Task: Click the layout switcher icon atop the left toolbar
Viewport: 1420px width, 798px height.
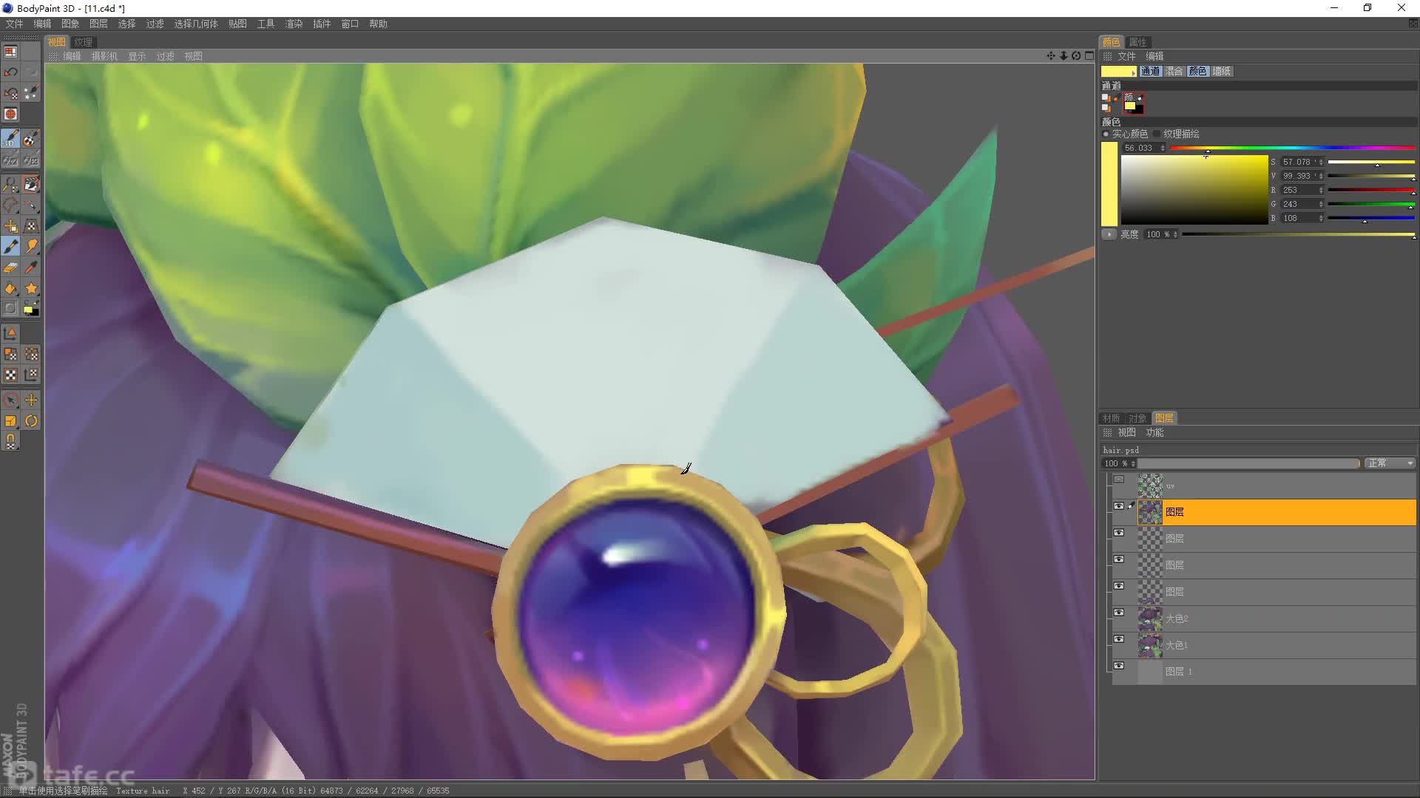Action: [10, 52]
